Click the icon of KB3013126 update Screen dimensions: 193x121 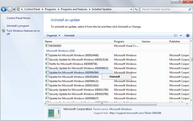point(47,59)
